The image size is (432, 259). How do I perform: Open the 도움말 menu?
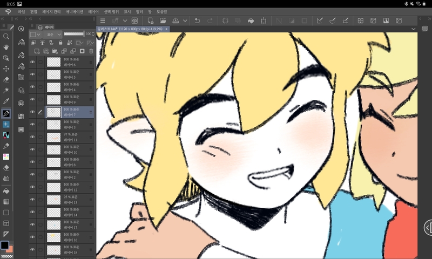coord(161,11)
